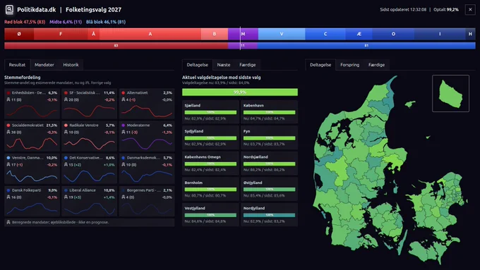Viewport: 480px width, 270px height.
Task: Select the light blue V segment
Action: 282,34
